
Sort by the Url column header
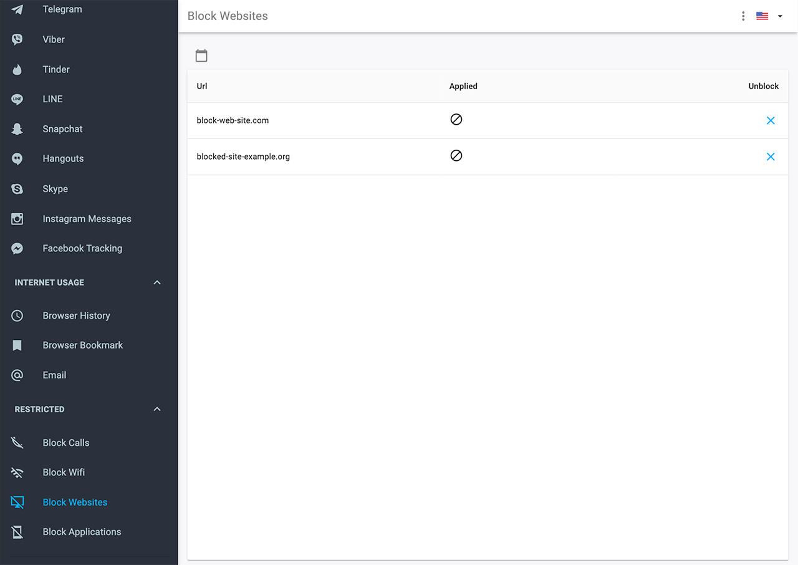pyautogui.click(x=202, y=86)
